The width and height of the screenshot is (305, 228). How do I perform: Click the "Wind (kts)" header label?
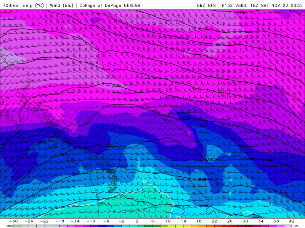61,5
